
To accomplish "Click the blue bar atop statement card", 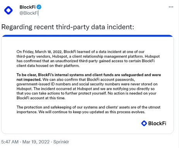I will 88,36.
